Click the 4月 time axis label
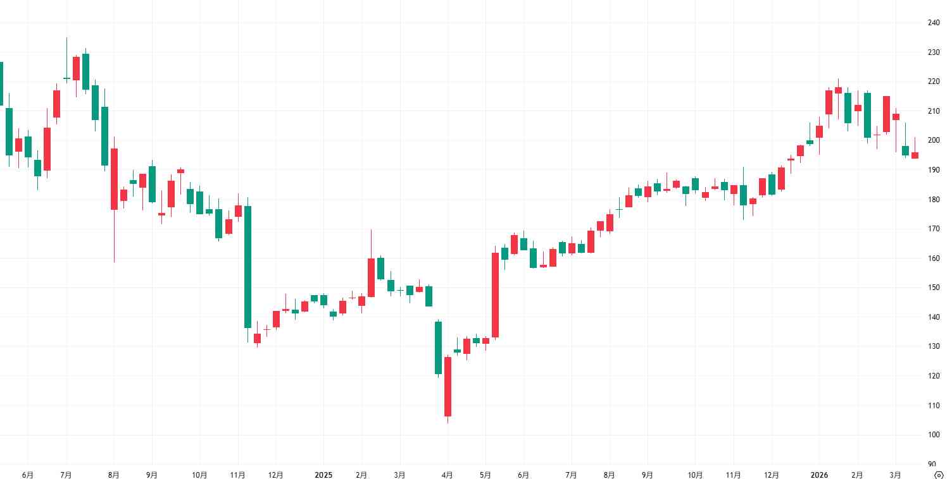Image resolution: width=952 pixels, height=479 pixels. point(448,474)
